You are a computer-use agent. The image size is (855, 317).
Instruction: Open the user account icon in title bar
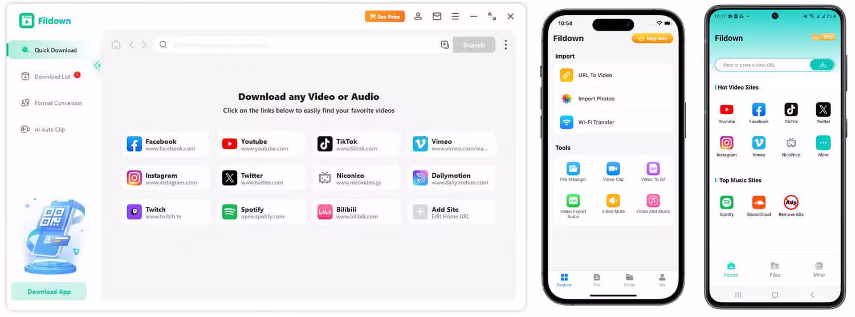(418, 17)
